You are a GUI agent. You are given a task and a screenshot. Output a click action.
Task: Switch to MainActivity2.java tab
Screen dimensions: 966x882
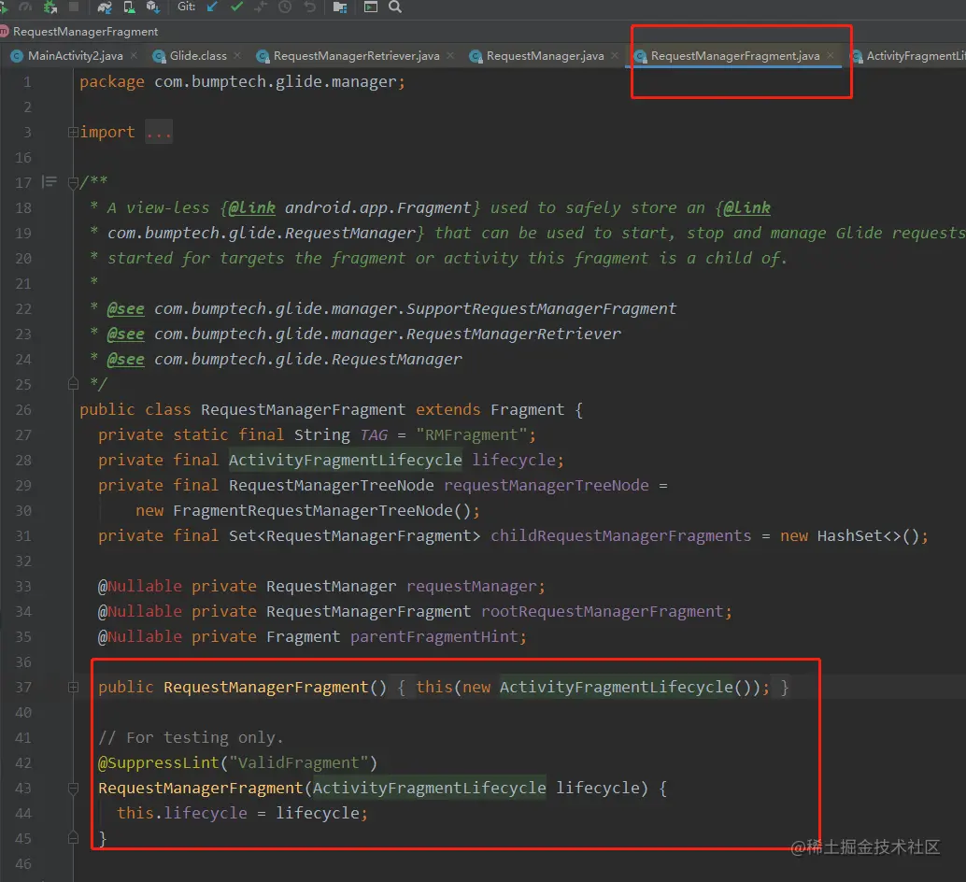[x=75, y=56]
